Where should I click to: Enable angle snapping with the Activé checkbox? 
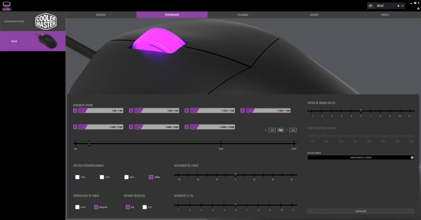click(x=77, y=207)
